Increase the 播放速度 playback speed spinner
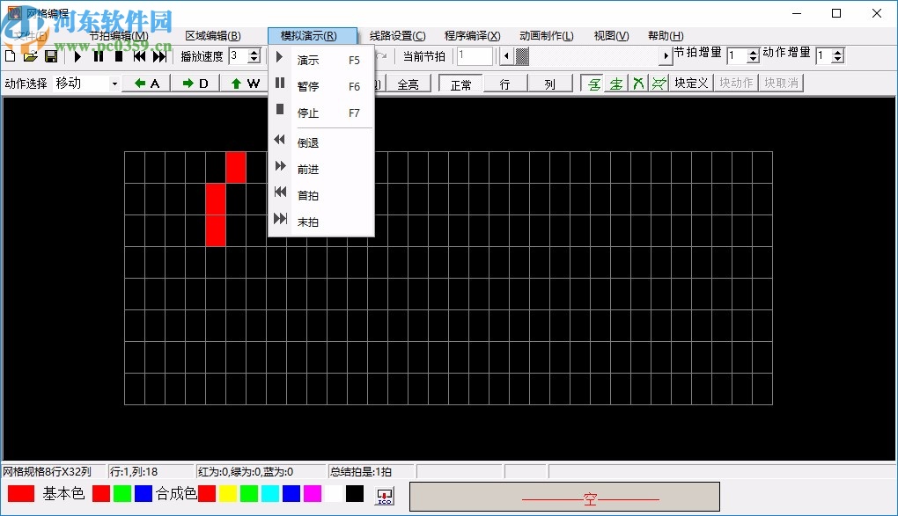The width and height of the screenshot is (898, 516). [254, 52]
